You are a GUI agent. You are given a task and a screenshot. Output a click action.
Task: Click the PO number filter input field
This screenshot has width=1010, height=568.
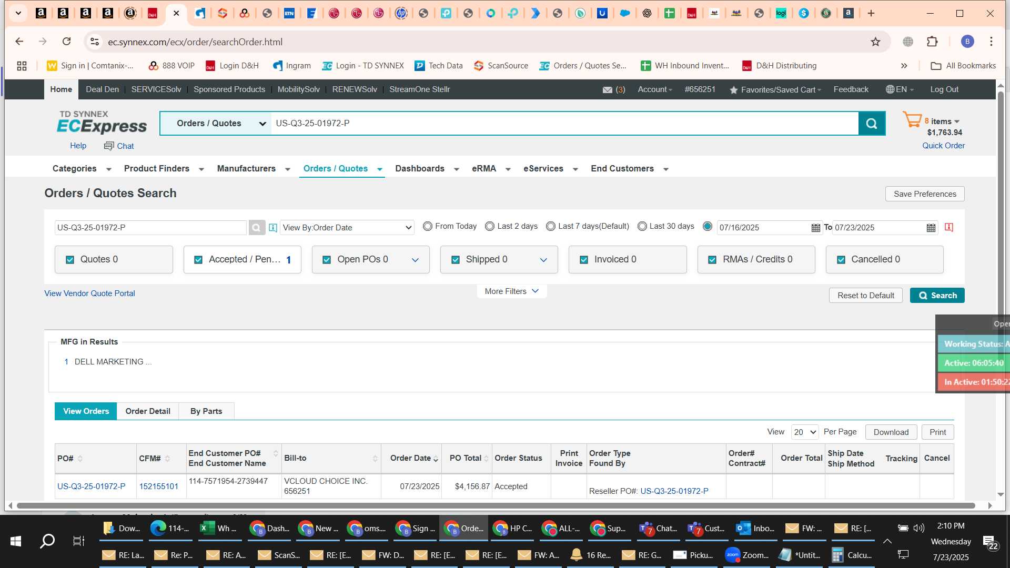click(150, 228)
